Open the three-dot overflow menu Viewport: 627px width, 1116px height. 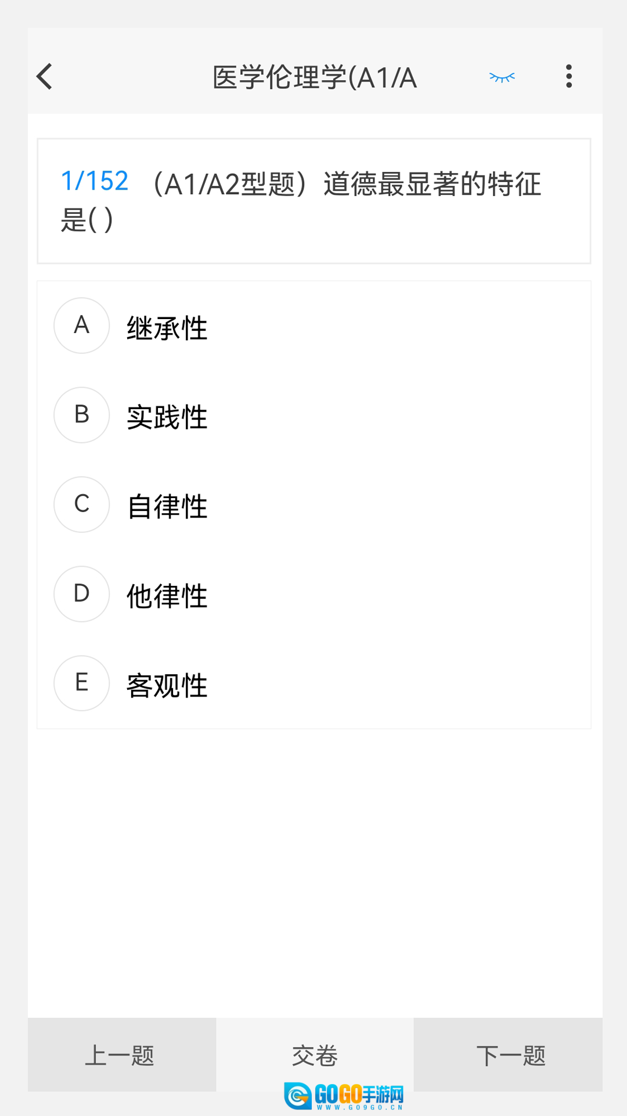pyautogui.click(x=569, y=77)
